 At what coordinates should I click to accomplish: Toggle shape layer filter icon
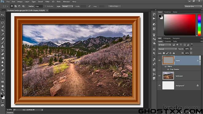185,45
